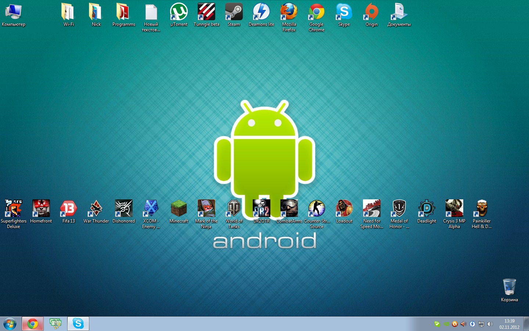Select the Crysis 3 MP Alpha shortcut
Image resolution: width=529 pixels, height=331 pixels.
tap(454, 214)
